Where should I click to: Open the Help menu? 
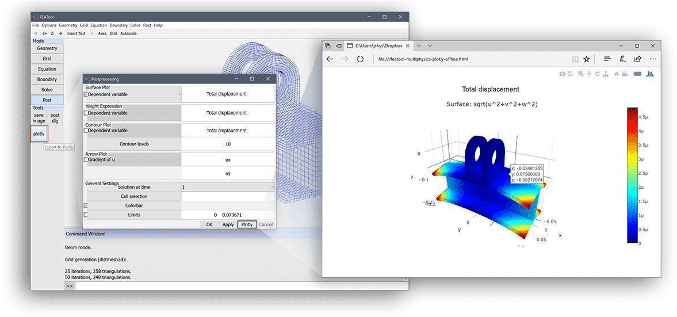pyautogui.click(x=158, y=25)
